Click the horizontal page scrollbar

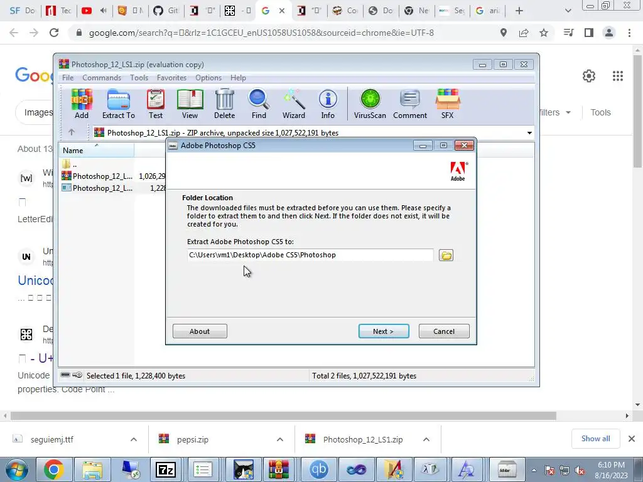283,415
